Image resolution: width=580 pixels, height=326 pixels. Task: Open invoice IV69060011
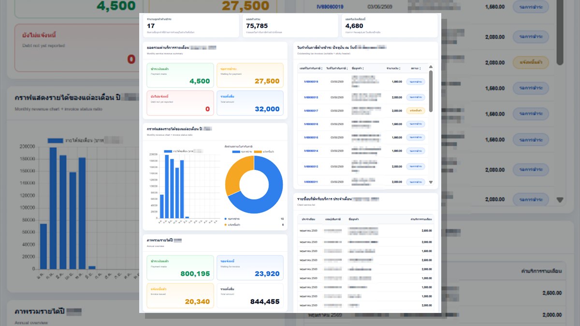click(x=311, y=182)
